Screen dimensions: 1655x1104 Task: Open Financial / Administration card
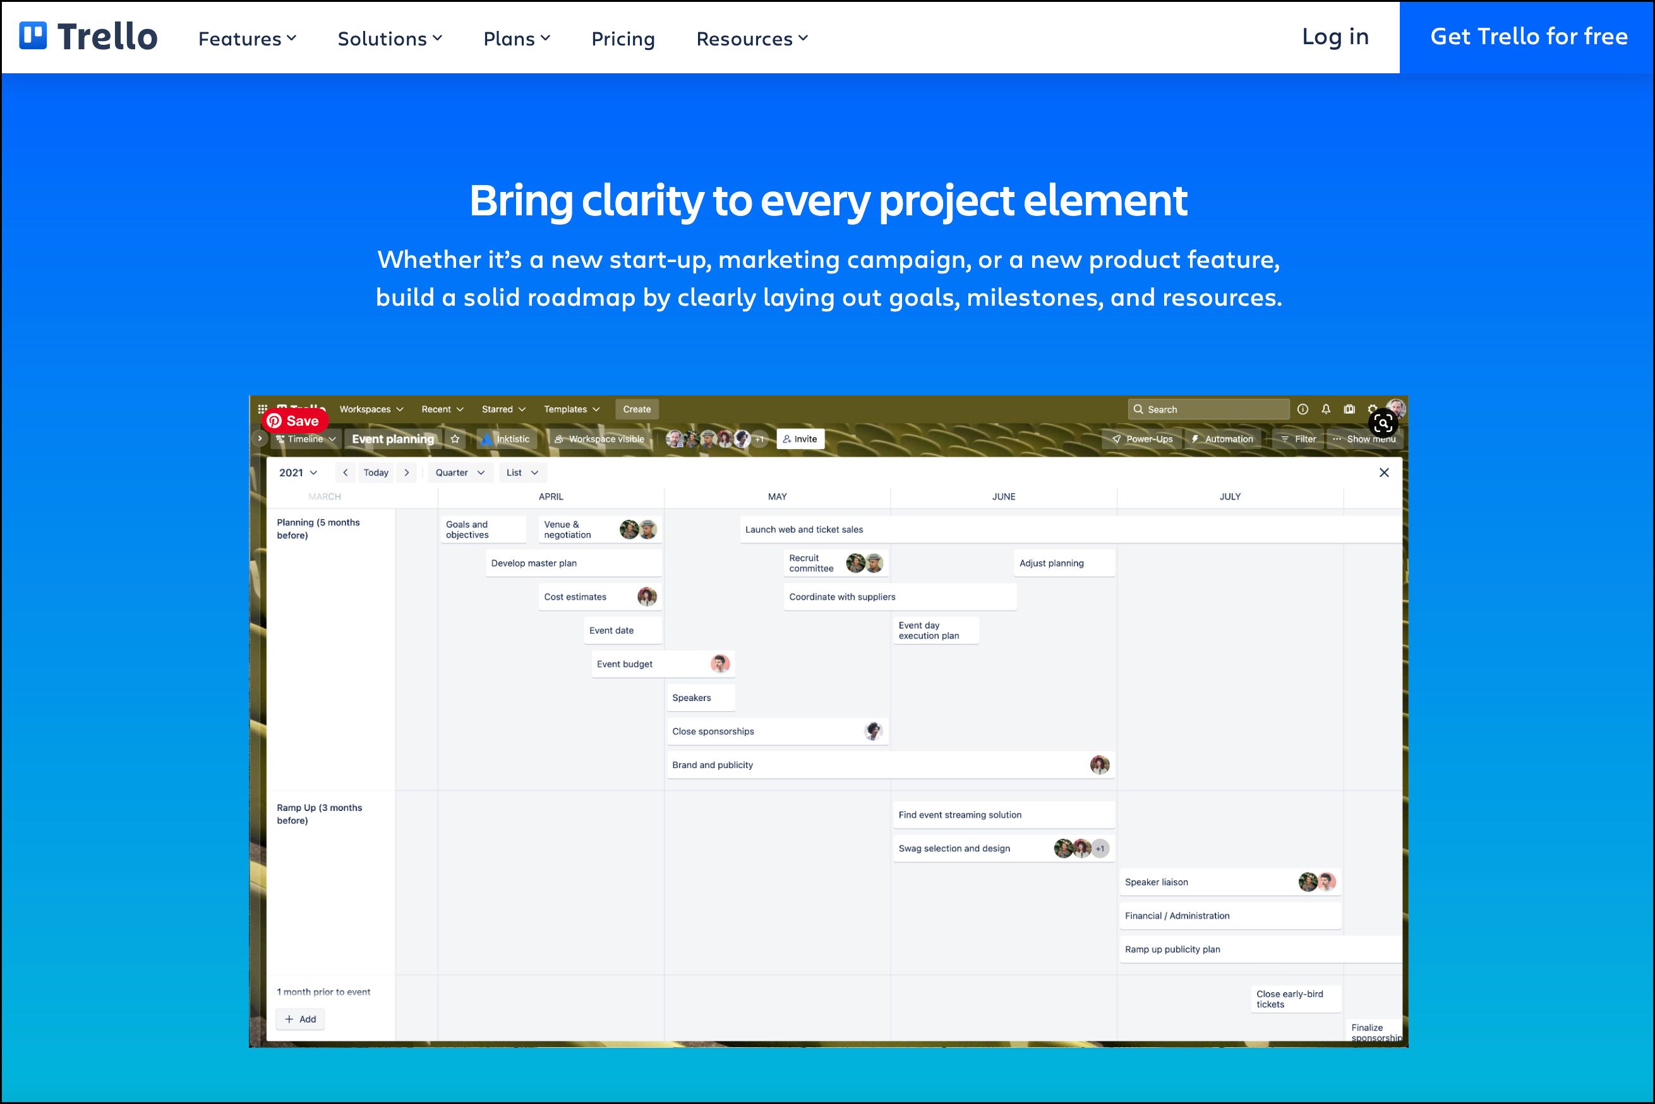[x=1231, y=916]
